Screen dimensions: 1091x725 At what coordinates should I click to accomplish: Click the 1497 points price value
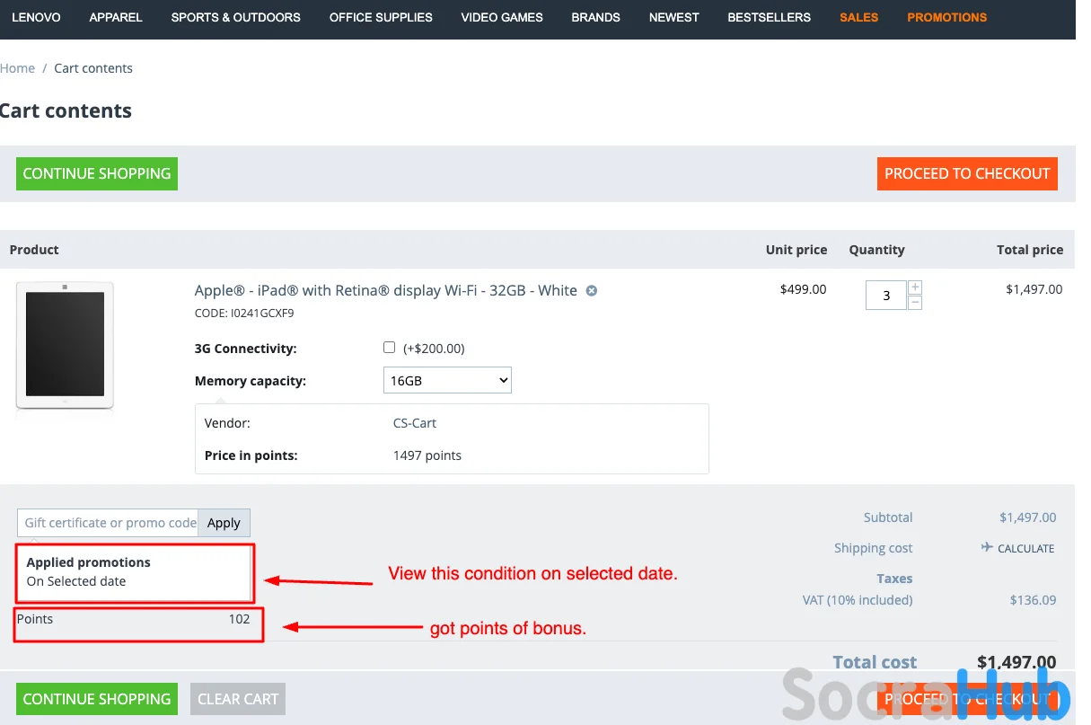pos(427,455)
